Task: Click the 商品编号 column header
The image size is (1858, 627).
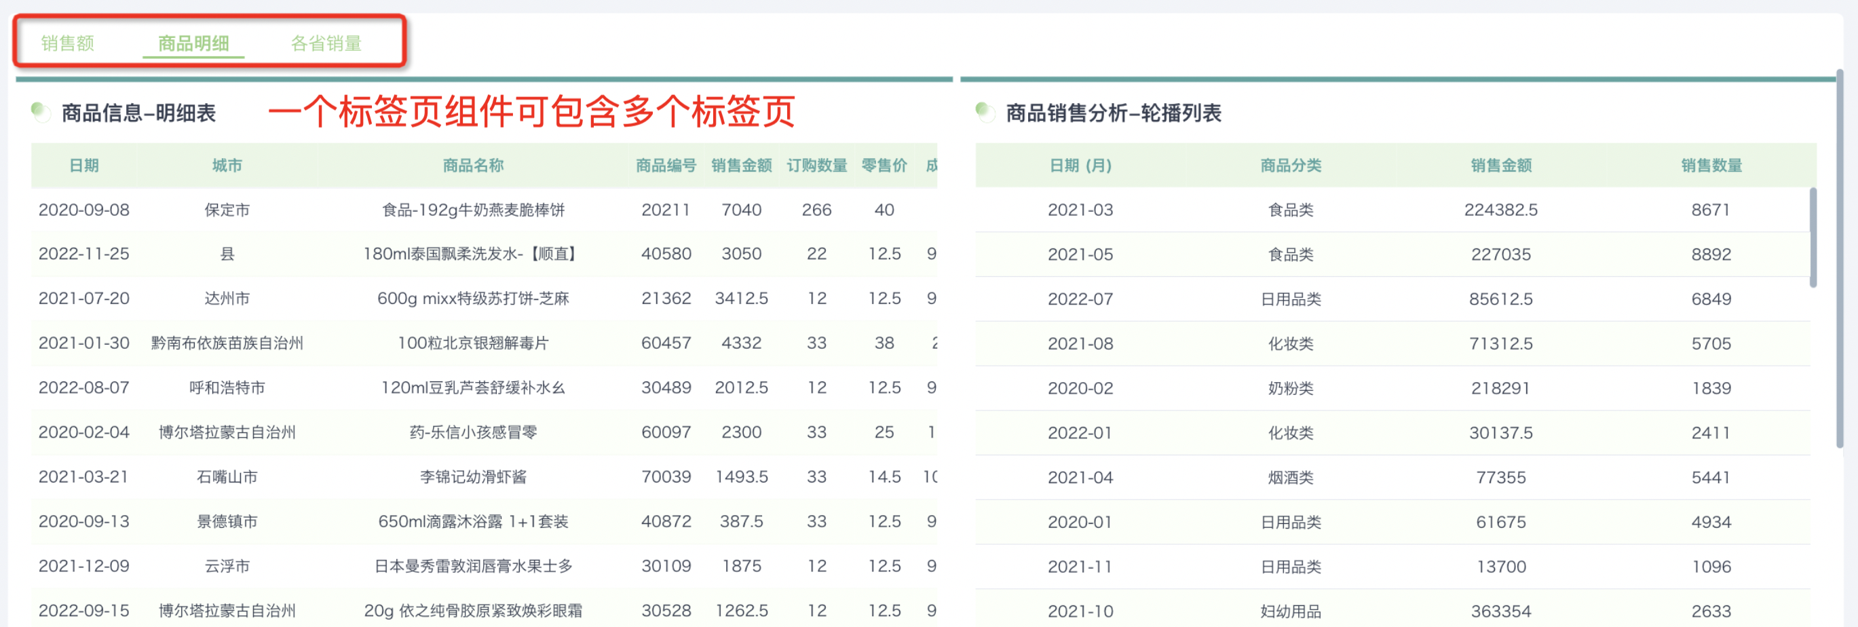Action: 665,165
